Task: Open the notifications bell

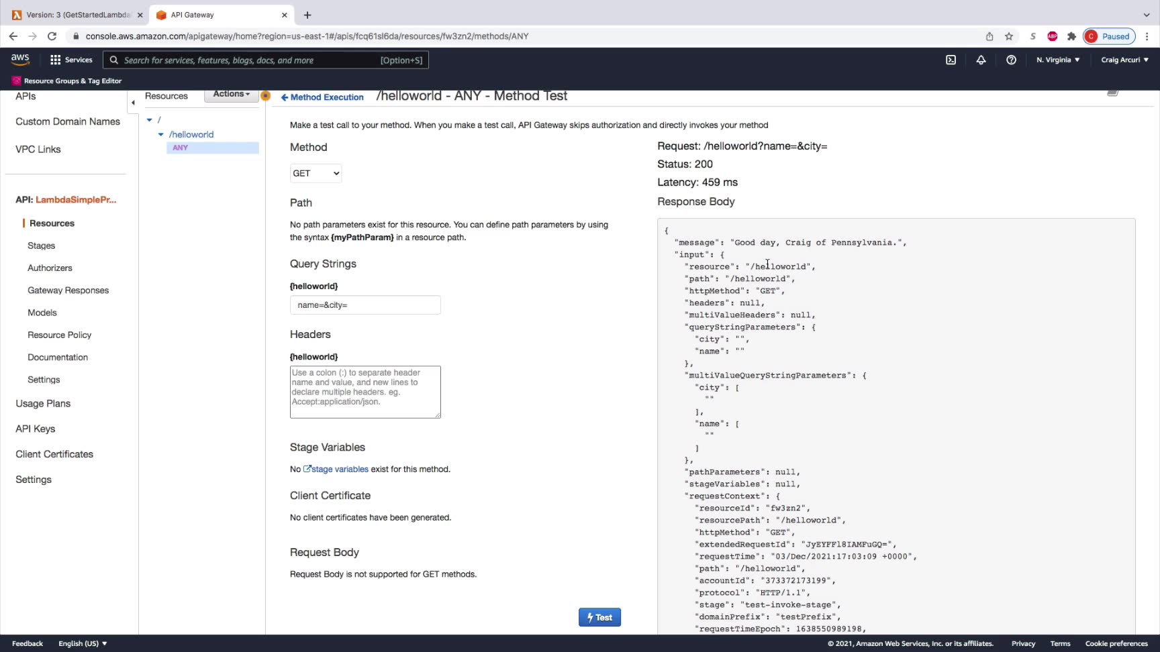Action: click(x=981, y=60)
